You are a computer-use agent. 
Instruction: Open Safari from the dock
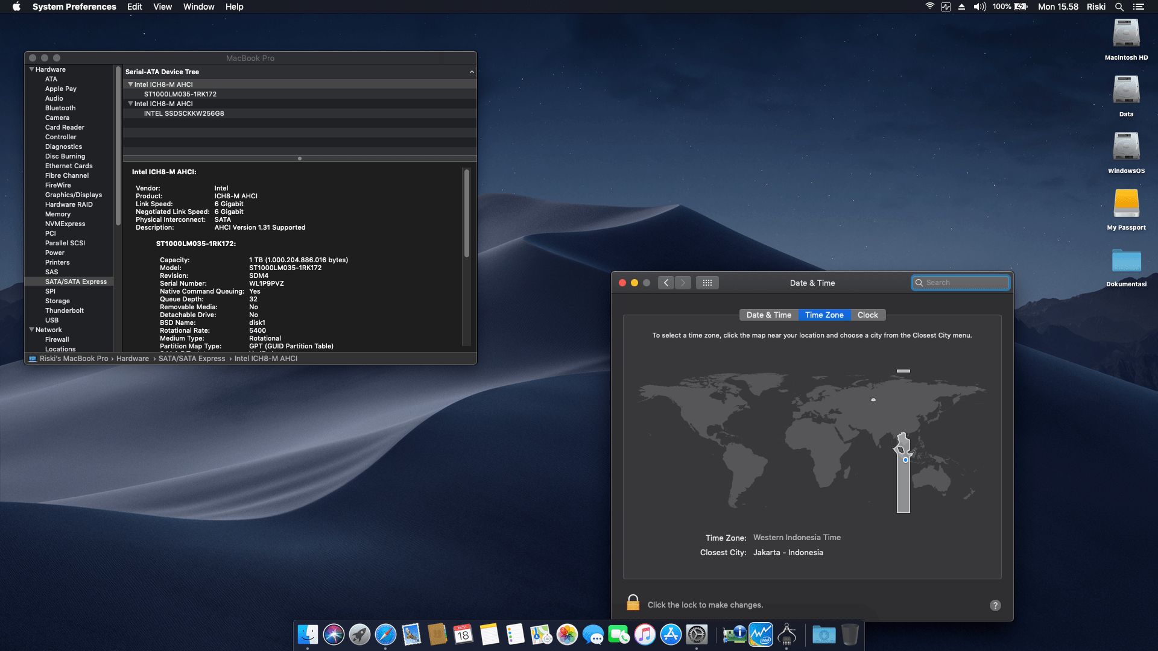385,634
